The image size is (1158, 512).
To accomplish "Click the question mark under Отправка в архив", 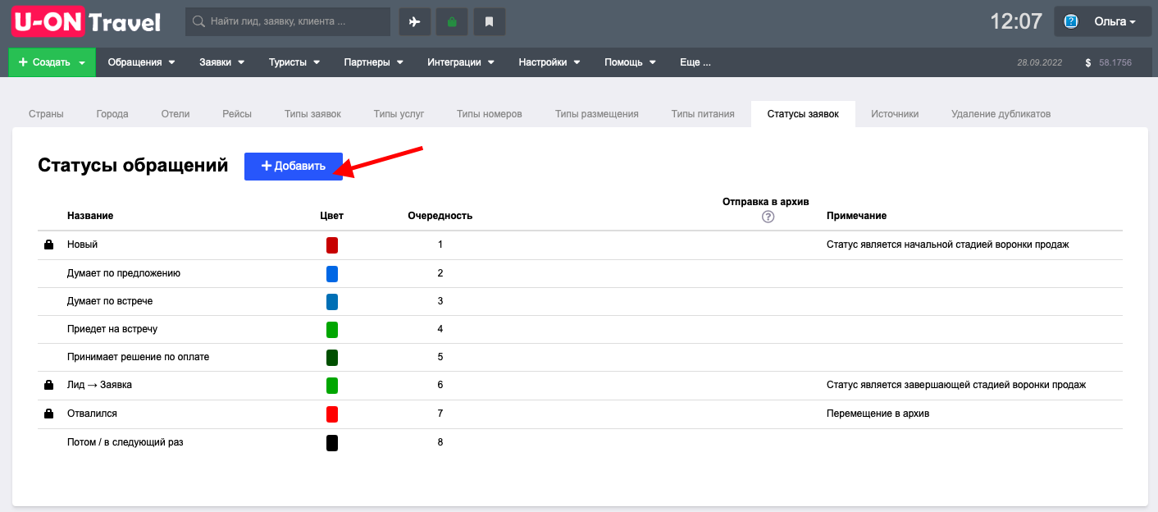I will point(768,217).
